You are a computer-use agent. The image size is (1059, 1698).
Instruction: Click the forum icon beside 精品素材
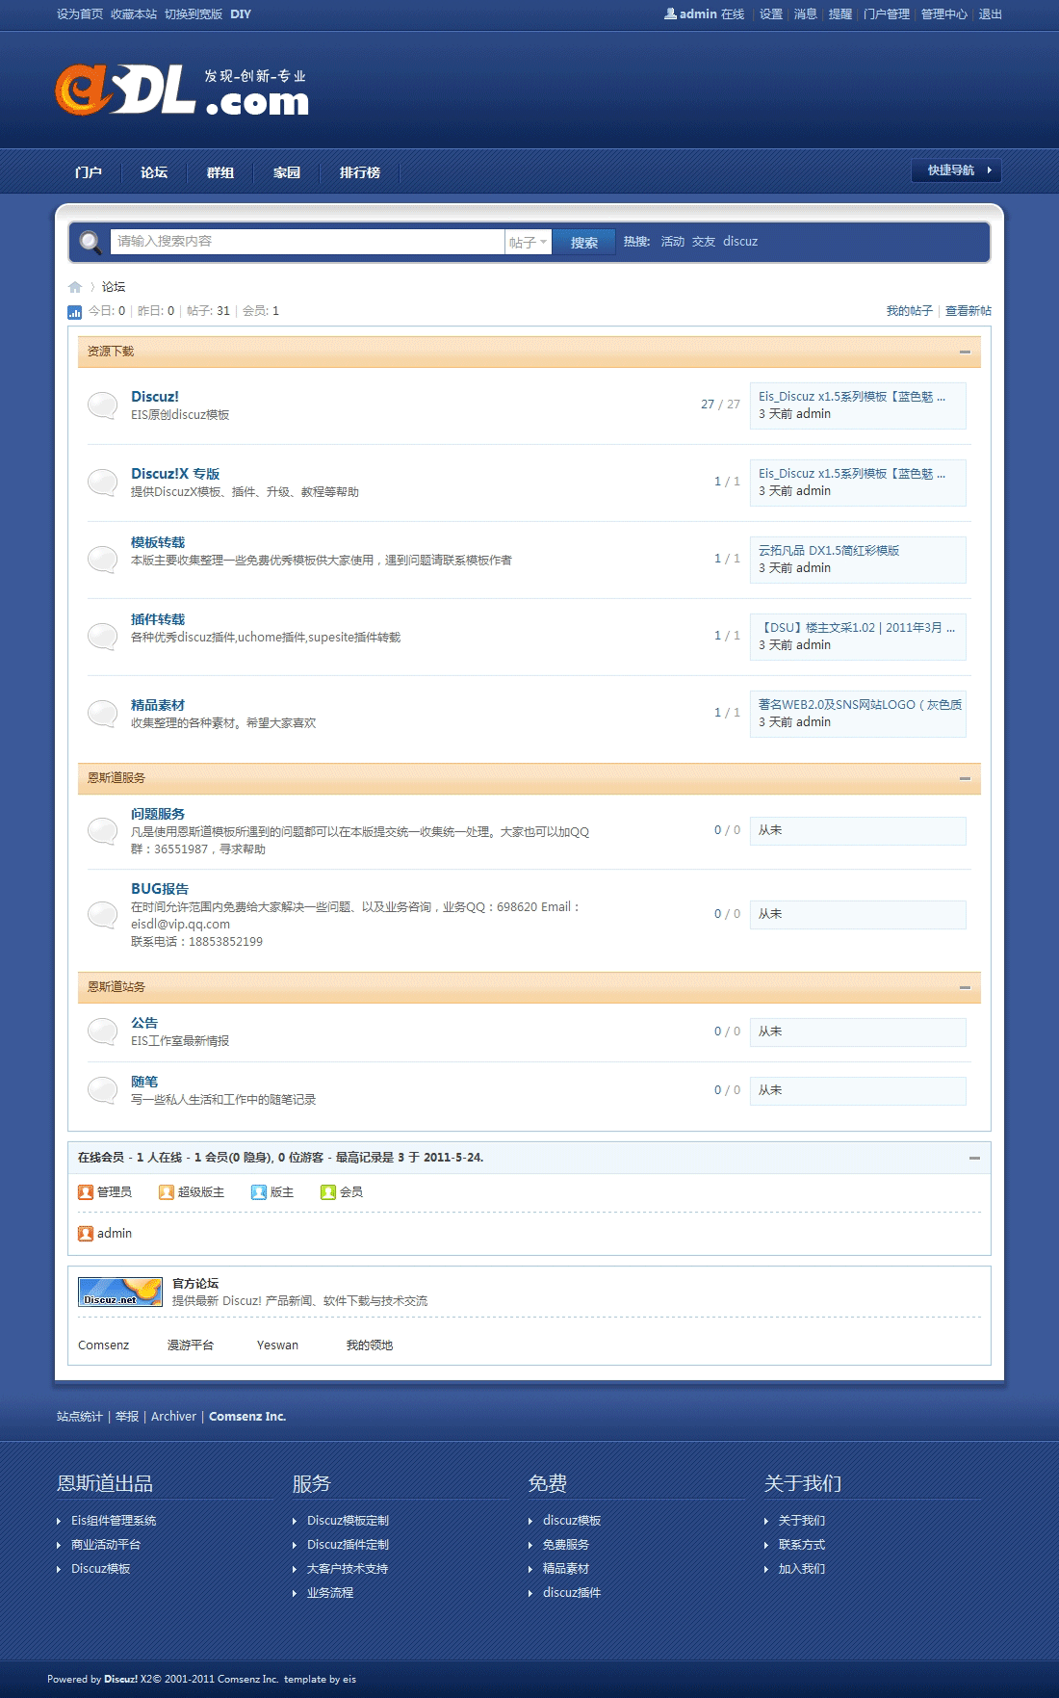point(102,714)
